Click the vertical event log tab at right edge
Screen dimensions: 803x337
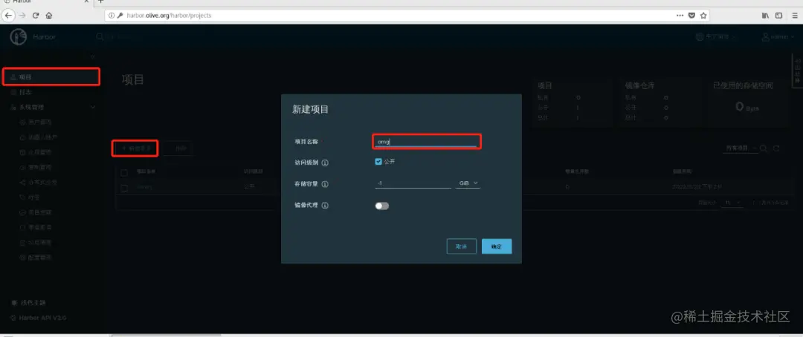pyautogui.click(x=797, y=71)
